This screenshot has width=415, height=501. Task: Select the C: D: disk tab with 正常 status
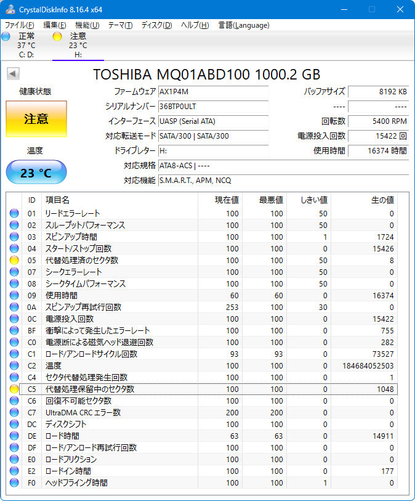[26, 46]
